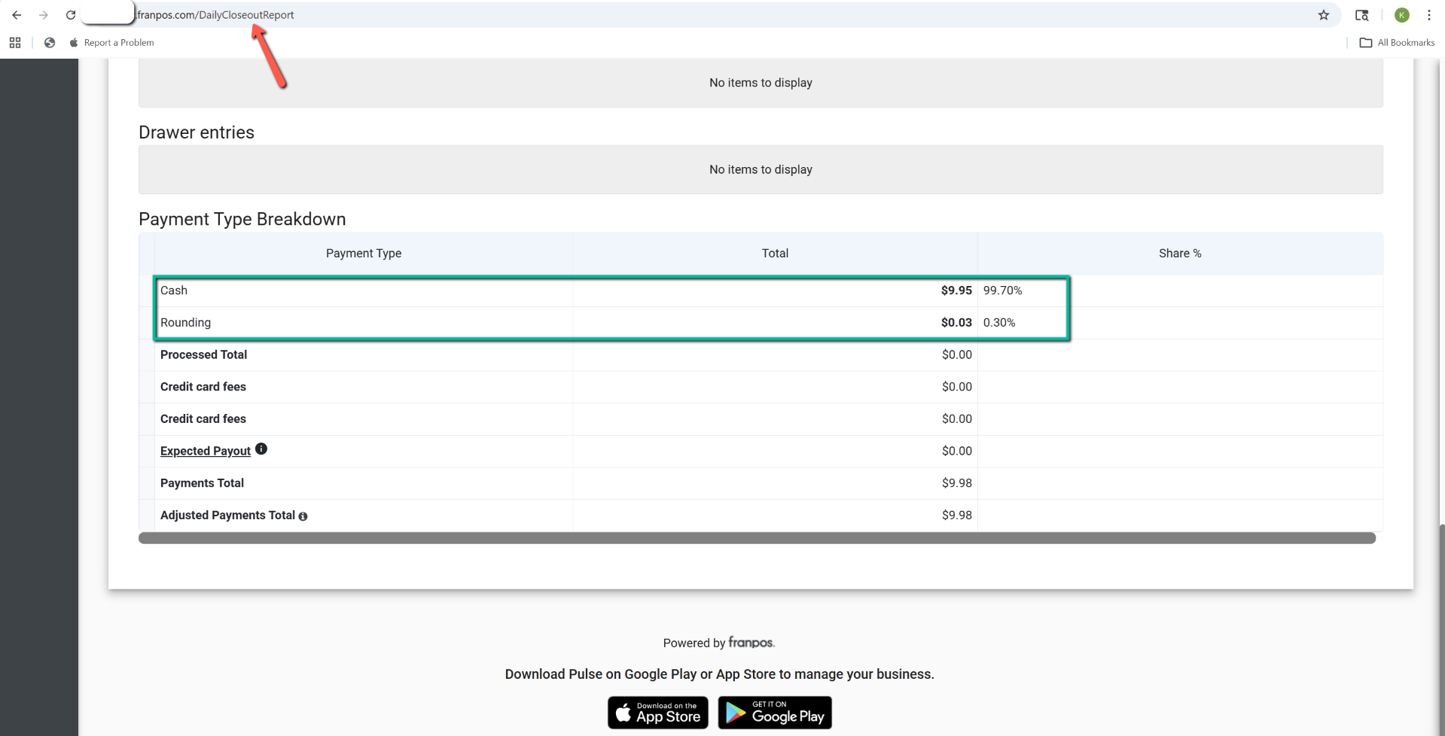
Task: Sort by the Share % column header
Action: click(1179, 254)
